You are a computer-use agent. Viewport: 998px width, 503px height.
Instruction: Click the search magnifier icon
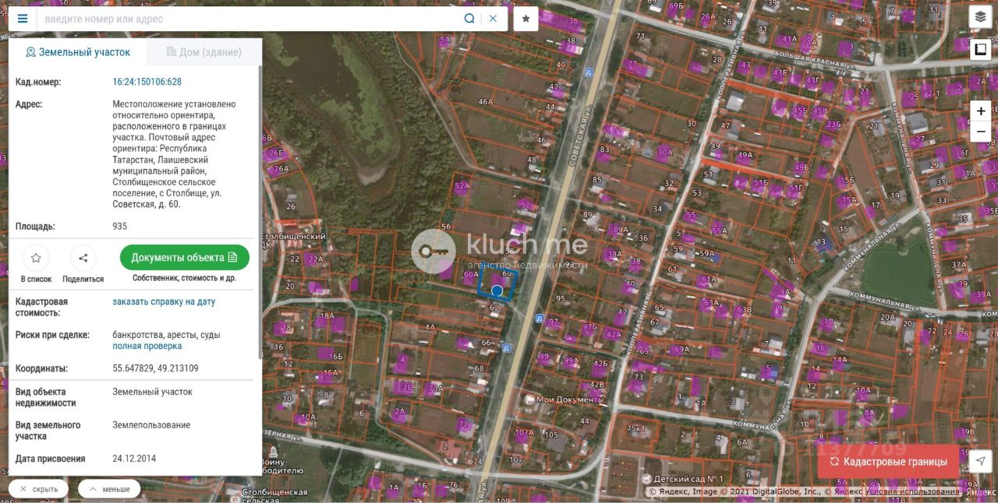click(469, 19)
